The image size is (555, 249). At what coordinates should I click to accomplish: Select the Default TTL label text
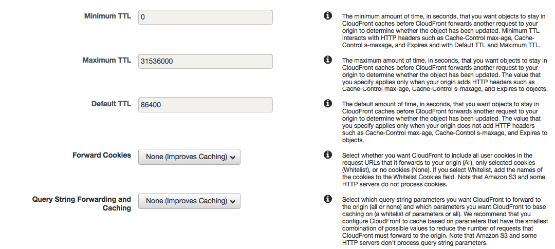(111, 104)
